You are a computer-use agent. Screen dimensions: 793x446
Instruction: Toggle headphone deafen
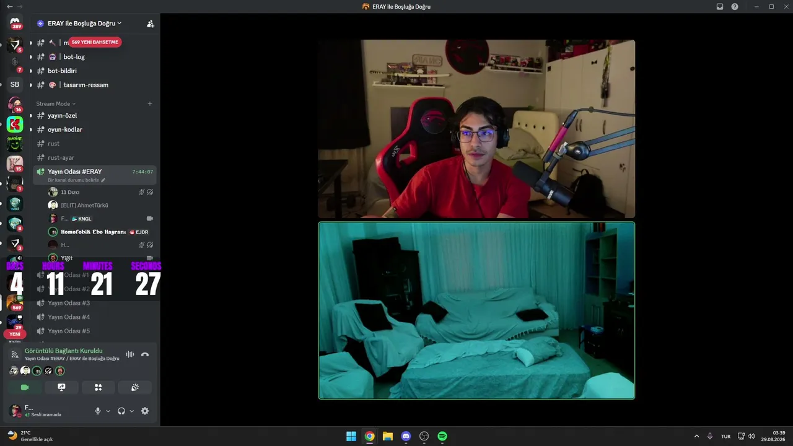121,411
